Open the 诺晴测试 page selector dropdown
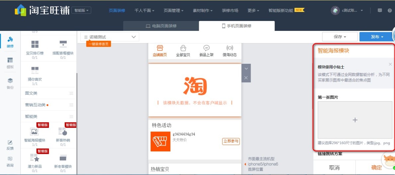The image size is (395, 175). coord(110,37)
